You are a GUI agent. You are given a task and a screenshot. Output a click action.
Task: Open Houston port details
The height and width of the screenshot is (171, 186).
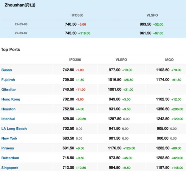(8, 109)
